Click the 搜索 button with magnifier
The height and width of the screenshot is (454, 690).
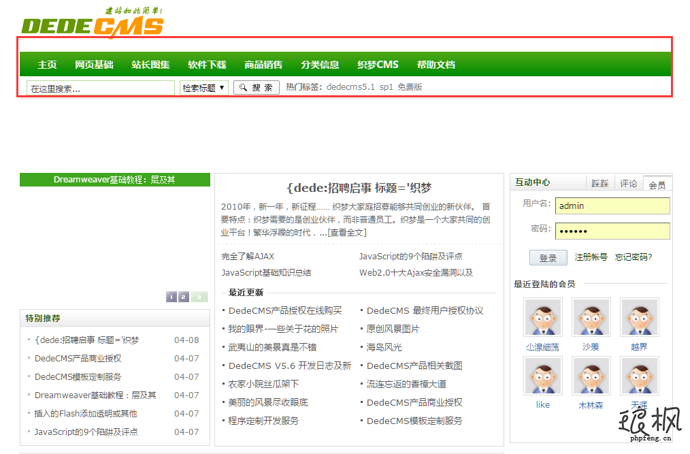pos(256,88)
